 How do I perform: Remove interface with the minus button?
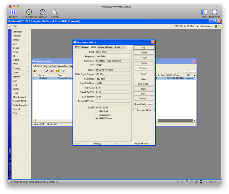41,71
